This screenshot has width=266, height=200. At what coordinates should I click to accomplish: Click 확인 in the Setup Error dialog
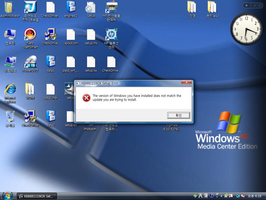tap(178, 115)
